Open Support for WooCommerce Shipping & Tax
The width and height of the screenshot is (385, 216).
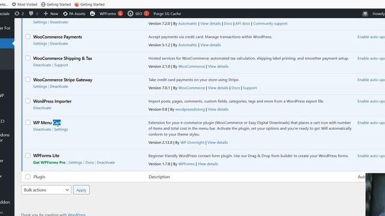[x=61, y=65]
